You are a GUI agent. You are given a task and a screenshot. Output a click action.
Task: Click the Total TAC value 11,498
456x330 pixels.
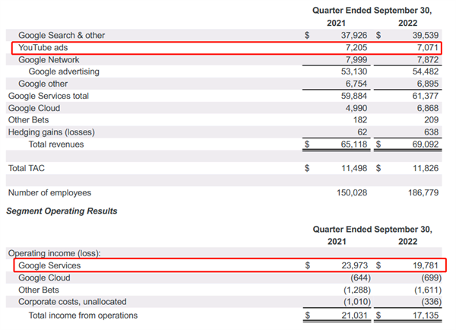coord(354,168)
